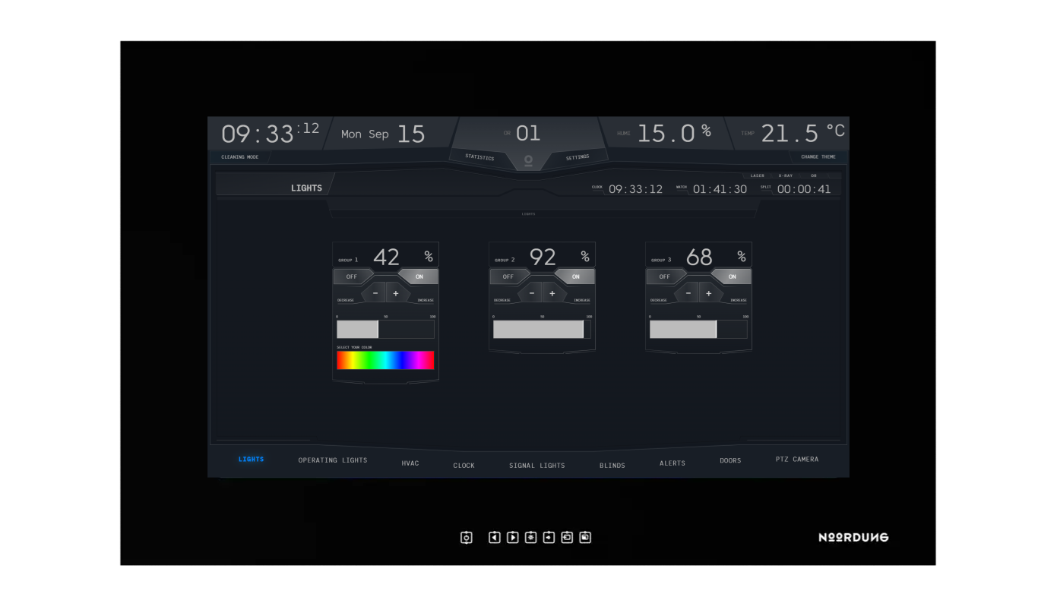Viewport: 1057px width, 594px height.
Task: Turn off Group 3 lights
Action: pos(665,276)
